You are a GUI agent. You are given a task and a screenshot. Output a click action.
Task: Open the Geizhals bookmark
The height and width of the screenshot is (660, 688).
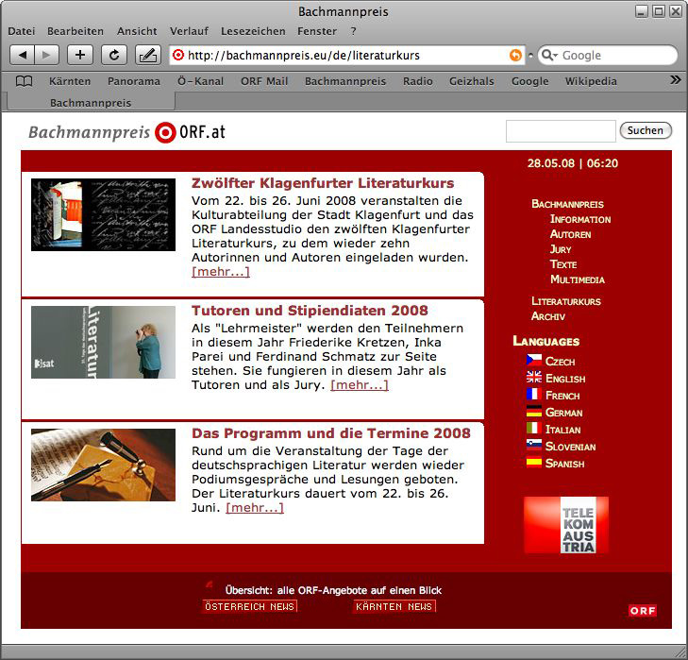[x=472, y=81]
